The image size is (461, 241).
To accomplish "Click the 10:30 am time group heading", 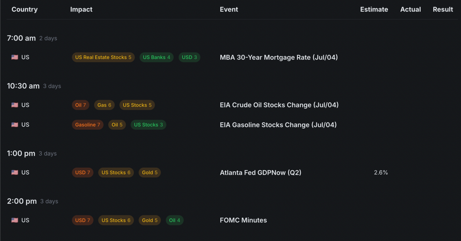I will point(23,86).
